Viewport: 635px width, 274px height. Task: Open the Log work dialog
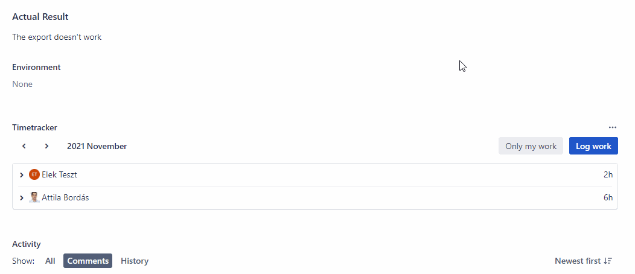[x=593, y=146]
